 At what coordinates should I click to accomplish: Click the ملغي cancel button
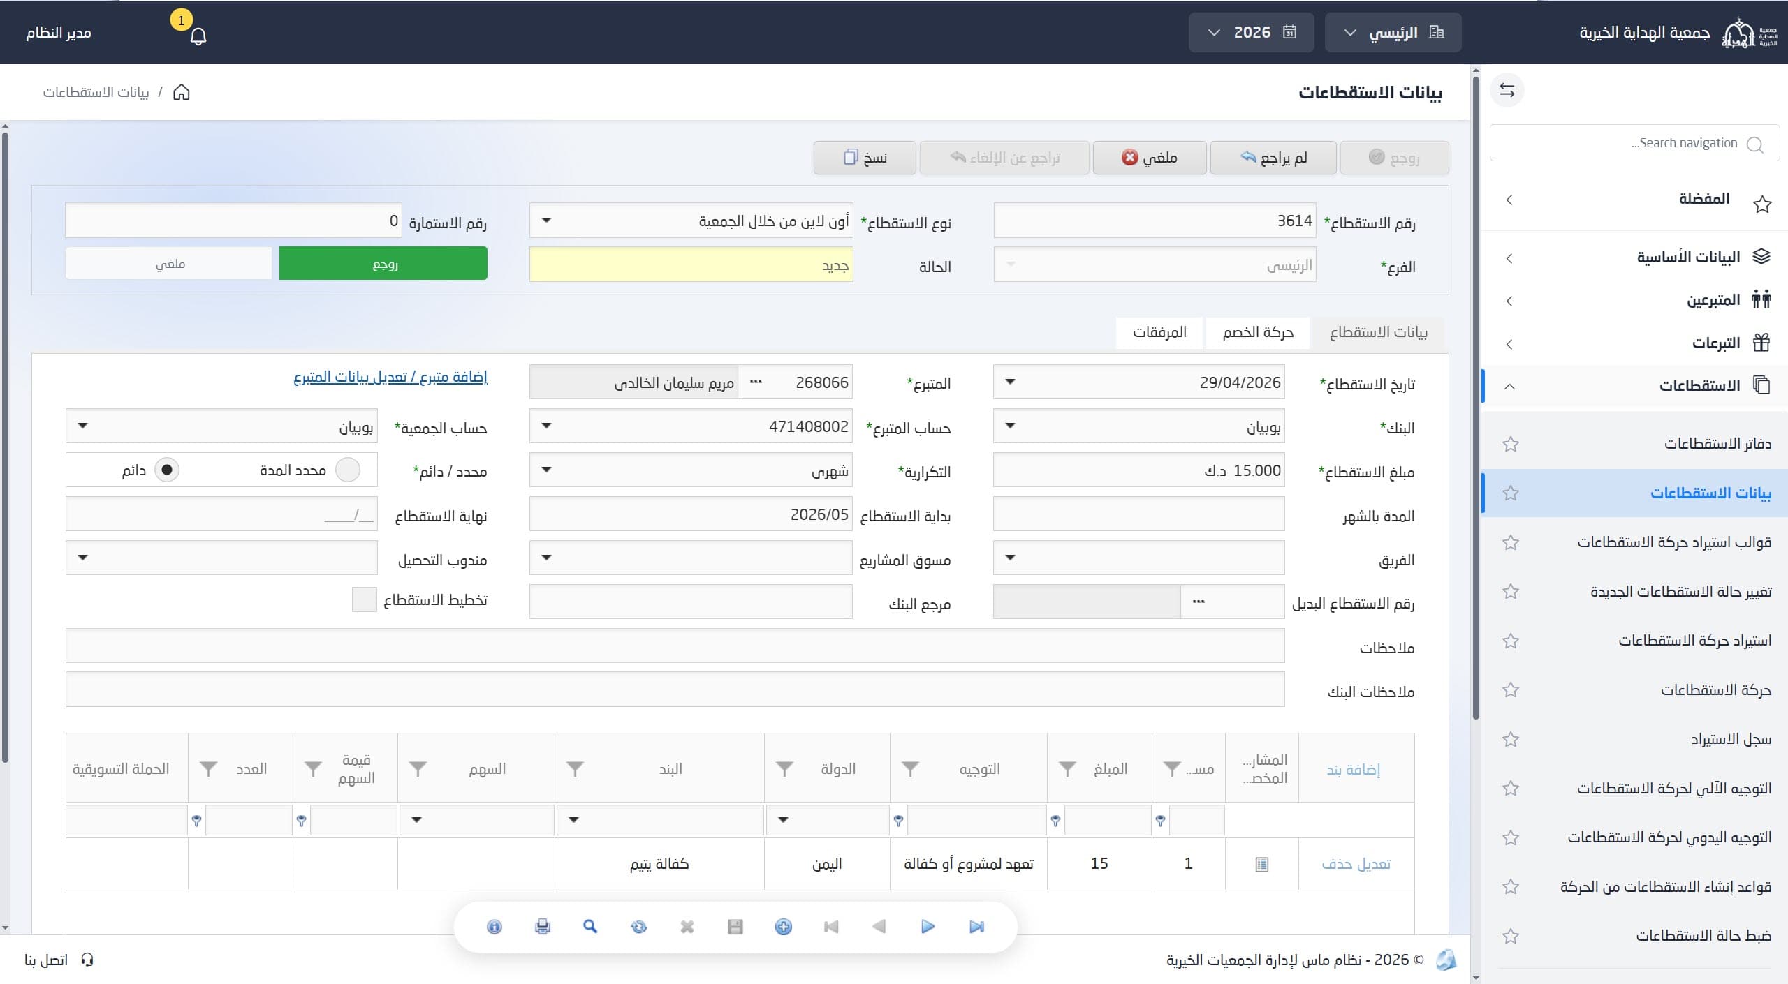[1149, 158]
